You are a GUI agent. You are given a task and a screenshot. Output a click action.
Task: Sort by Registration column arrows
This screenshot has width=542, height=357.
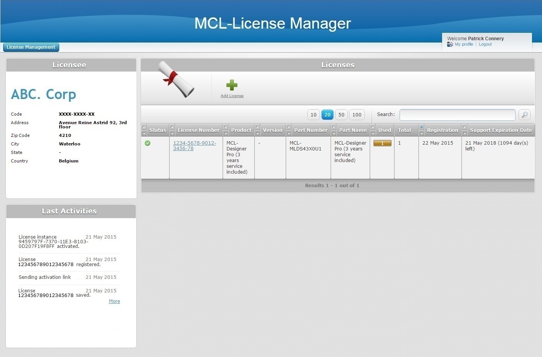pyautogui.click(x=422, y=130)
